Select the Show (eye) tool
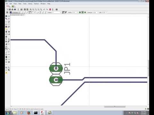 pyautogui.click(x=9, y=16)
